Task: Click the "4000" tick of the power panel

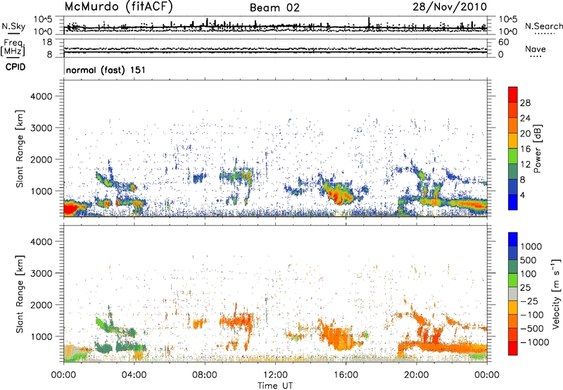Action: point(41,96)
